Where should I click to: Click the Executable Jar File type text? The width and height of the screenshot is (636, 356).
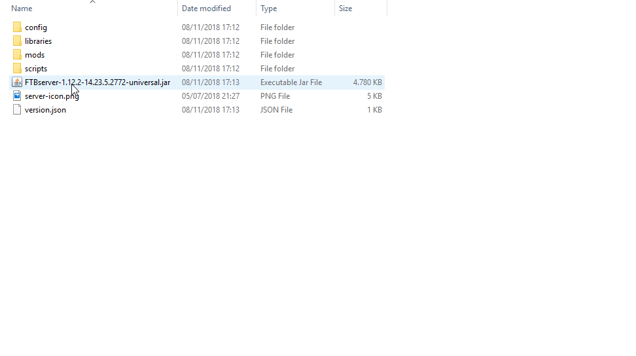tap(291, 82)
